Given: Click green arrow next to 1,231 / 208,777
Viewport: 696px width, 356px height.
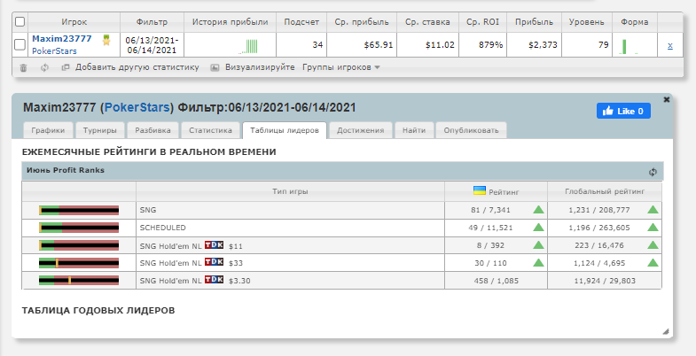Looking at the screenshot, I should (x=653, y=210).
